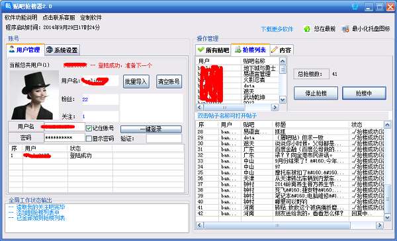Click the 批量导入 button

tap(136, 82)
